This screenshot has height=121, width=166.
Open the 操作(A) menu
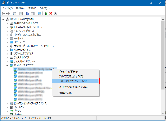click(20, 8)
